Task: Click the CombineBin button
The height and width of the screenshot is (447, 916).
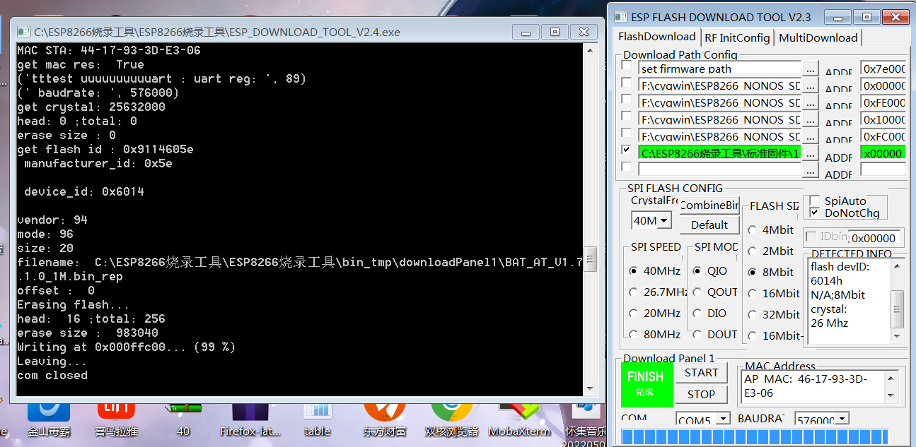Action: tap(709, 205)
